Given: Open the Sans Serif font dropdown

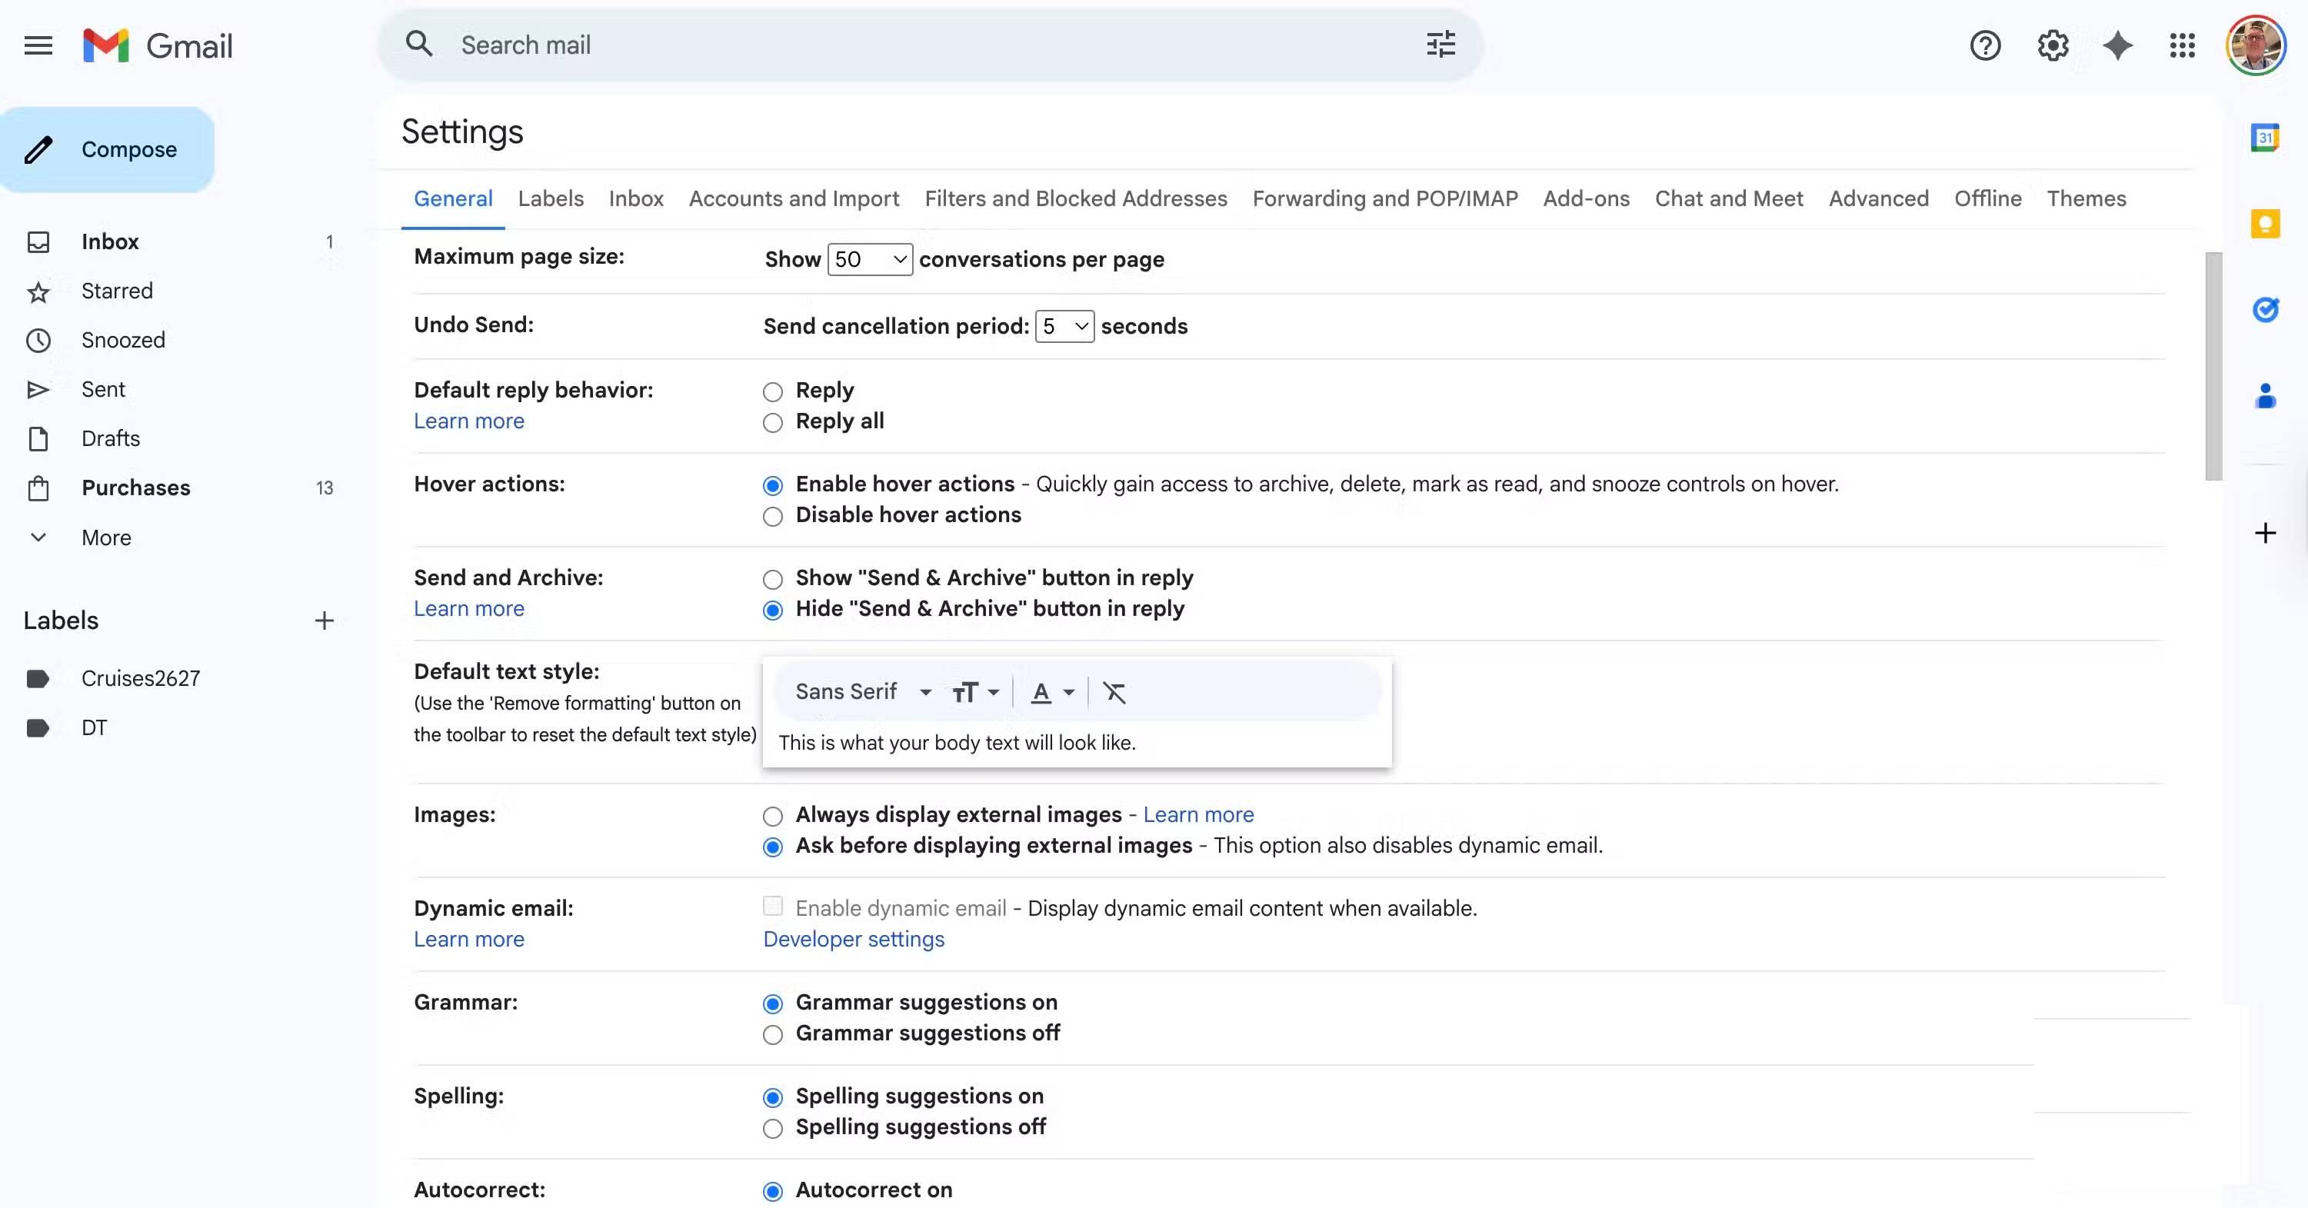Looking at the screenshot, I should [861, 691].
